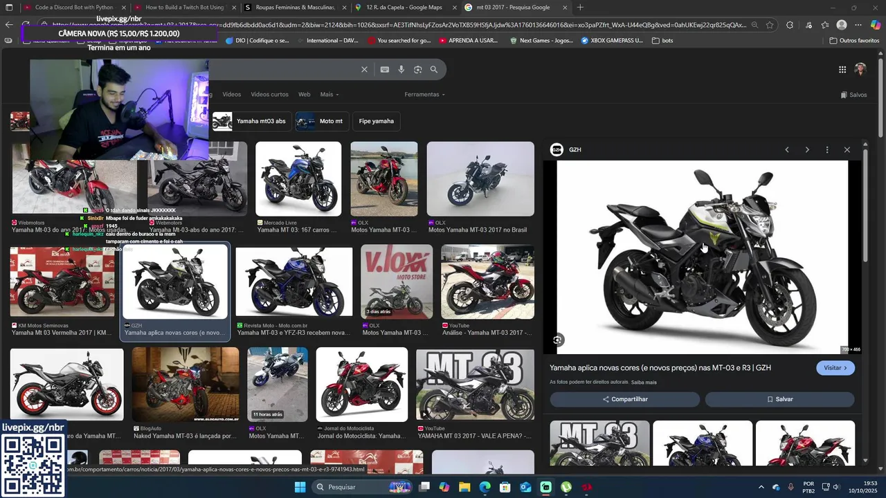Open Mercado Livre Yamaha MT 03 blue thumbnail

298,179
